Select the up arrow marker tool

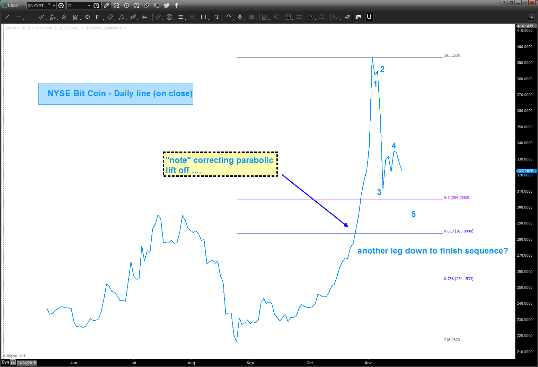pos(229,17)
